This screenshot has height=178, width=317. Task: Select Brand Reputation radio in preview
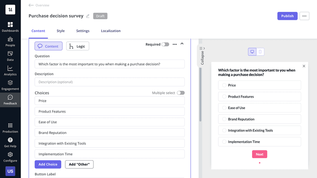tap(224, 119)
